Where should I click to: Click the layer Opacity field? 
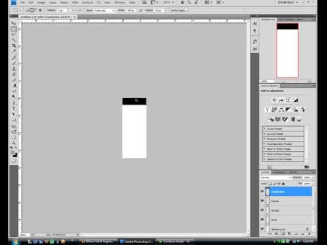click(307, 178)
